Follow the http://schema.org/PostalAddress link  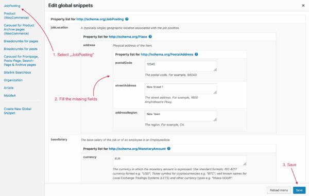167,55
